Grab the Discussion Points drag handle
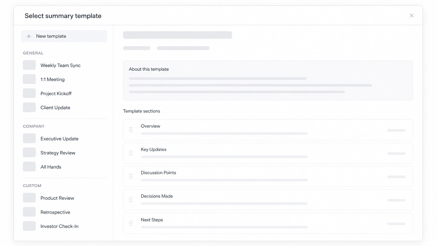Viewport: 438px width, 246px height. pos(131,176)
